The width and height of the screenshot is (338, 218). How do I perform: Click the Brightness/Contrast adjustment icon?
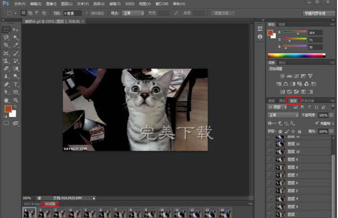coord(281,76)
